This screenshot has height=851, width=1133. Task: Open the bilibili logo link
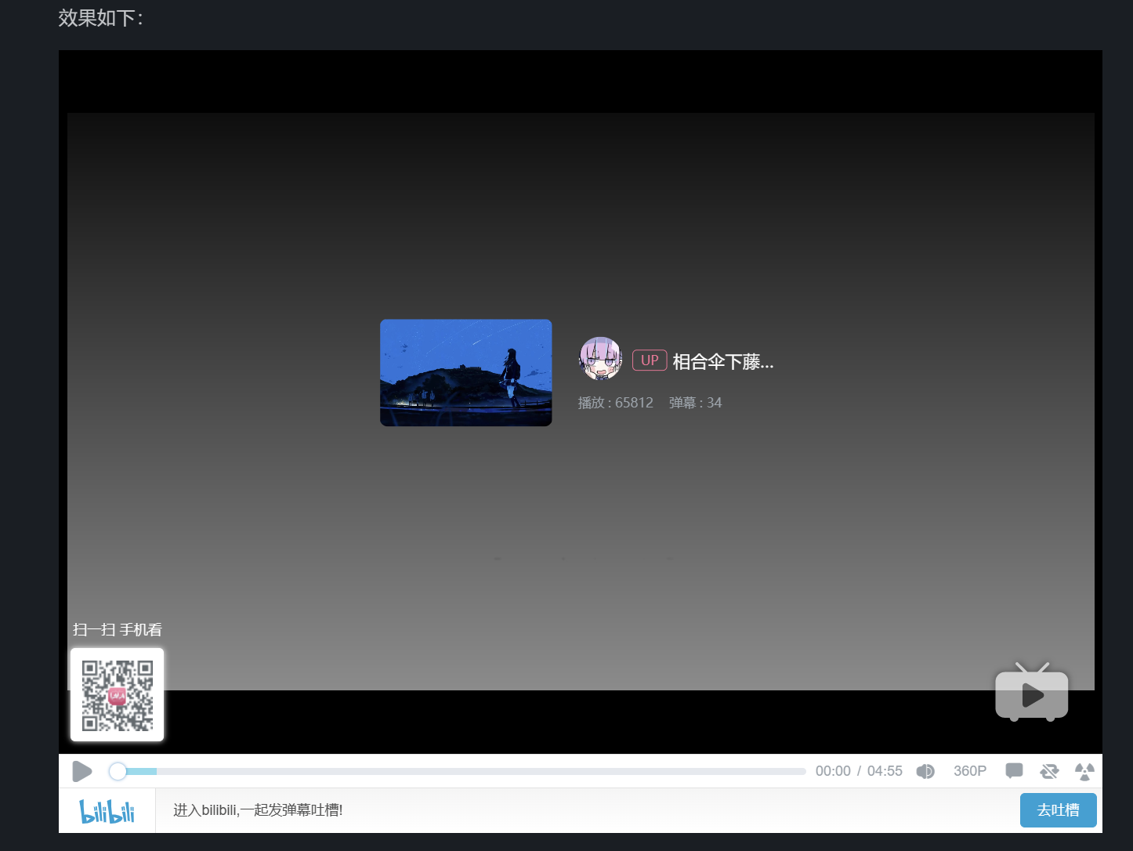(x=107, y=810)
